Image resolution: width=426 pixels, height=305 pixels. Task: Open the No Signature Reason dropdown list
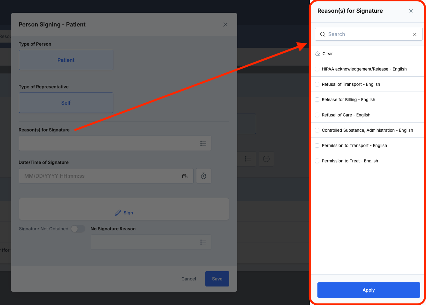[203, 242]
